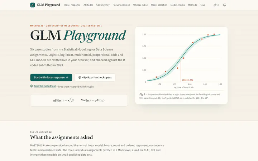The image size is (258, 161).
Task: Click the play icon beside guided tour
Action: (32, 86)
